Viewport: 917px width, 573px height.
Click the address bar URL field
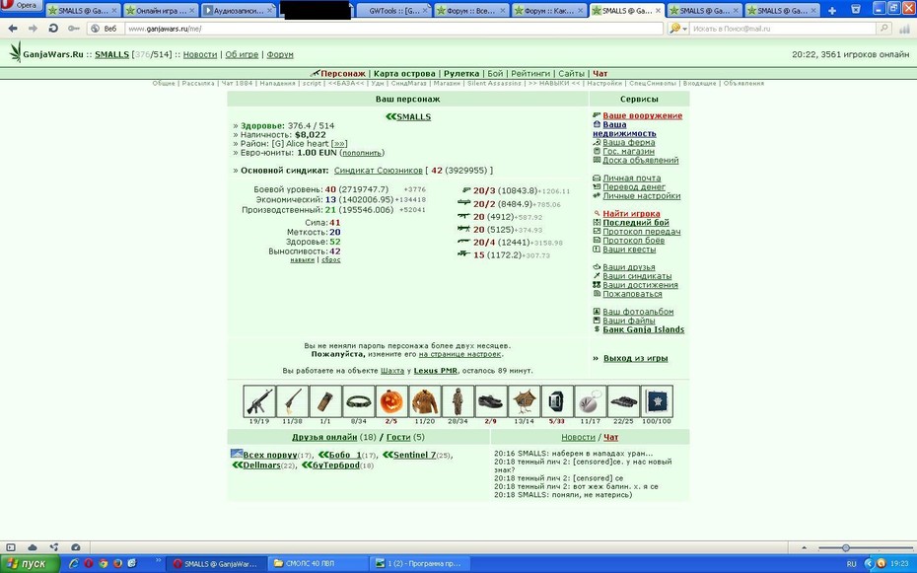tap(393, 28)
